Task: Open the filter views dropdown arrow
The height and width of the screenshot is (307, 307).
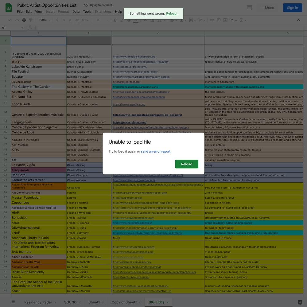Action: tap(236, 20)
